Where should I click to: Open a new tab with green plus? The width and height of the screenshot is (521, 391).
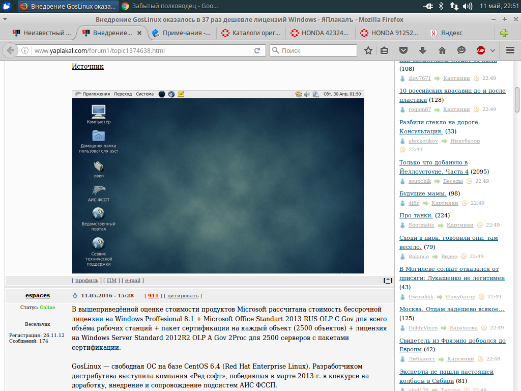504,33
